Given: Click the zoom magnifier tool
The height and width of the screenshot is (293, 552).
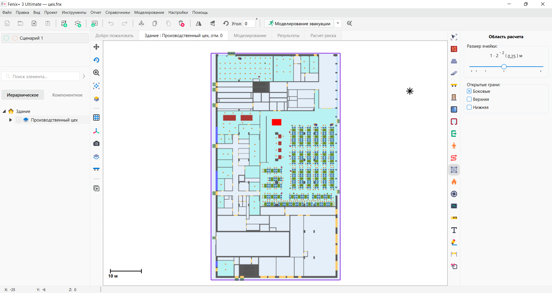Looking at the screenshot, I should pos(96,73).
